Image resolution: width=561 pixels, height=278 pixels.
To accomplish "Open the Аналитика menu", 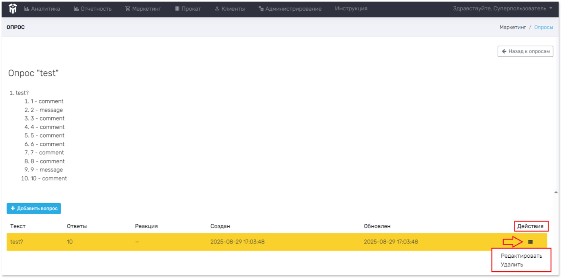I will [42, 9].
